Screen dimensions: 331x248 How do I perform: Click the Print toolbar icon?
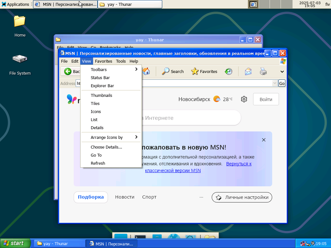[x=263, y=71]
